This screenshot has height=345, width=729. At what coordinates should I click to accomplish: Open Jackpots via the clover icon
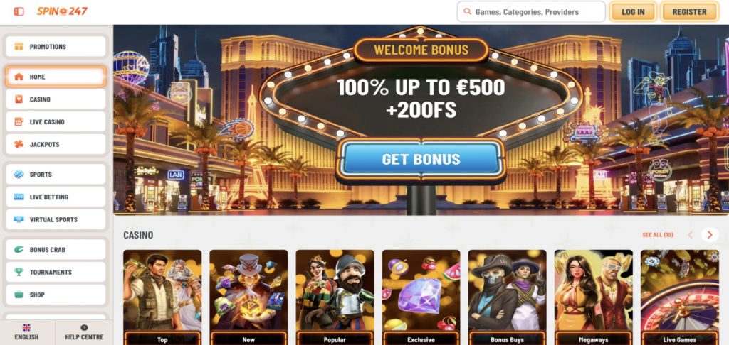pyautogui.click(x=19, y=144)
